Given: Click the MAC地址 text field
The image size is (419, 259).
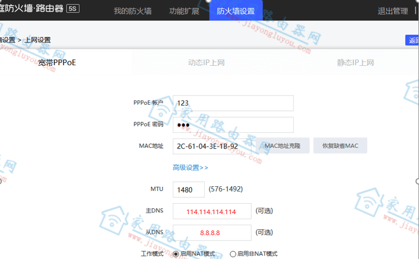Looking at the screenshot, I should coord(212,146).
